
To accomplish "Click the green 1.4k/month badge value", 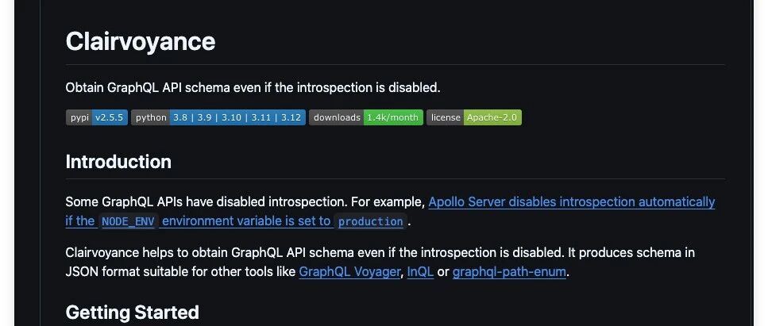I will point(393,117).
